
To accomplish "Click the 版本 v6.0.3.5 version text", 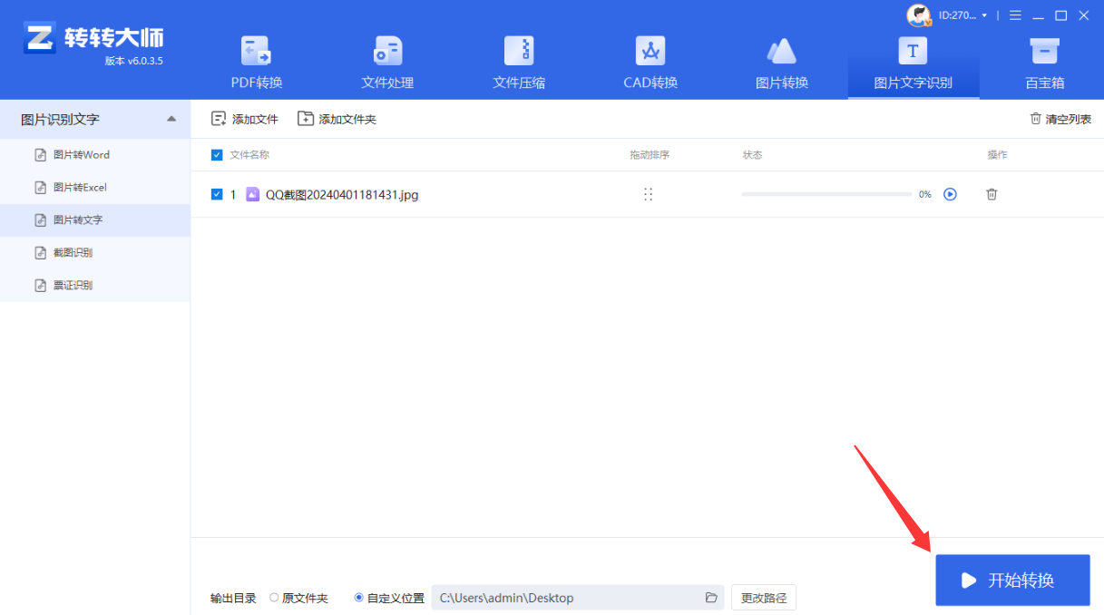I will point(133,61).
